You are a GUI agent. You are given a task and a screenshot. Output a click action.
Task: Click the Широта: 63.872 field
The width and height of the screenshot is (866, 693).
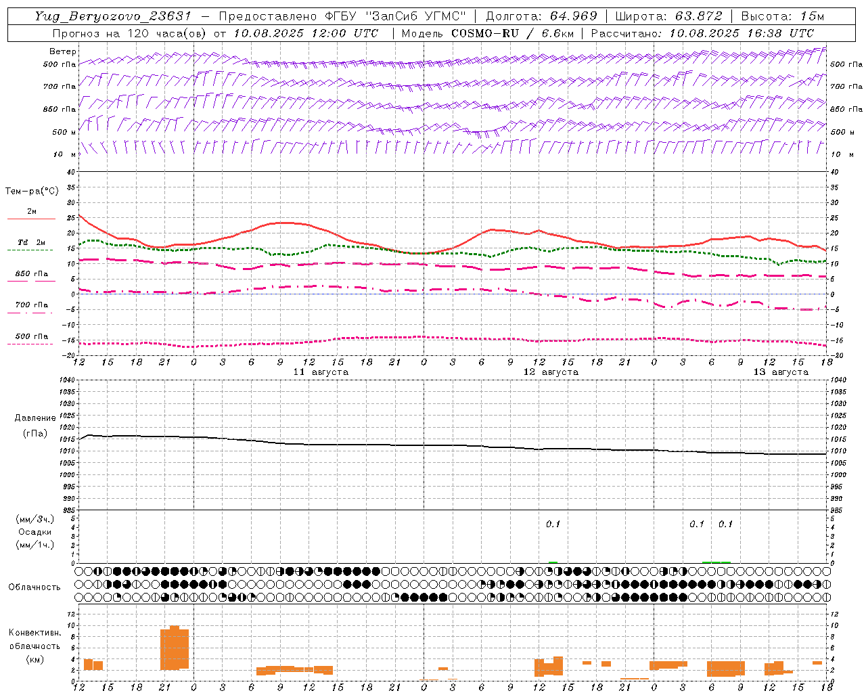[668, 16]
